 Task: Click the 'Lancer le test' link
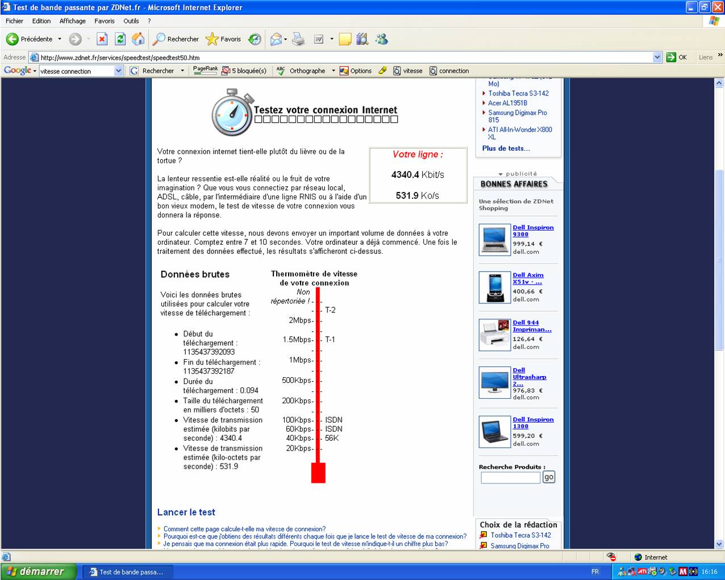coord(186,512)
